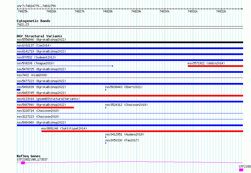The height and width of the screenshot is (173, 251).
Task: Open nsv5483745 (ByrskaBishop2022) label
Action: 41,93
